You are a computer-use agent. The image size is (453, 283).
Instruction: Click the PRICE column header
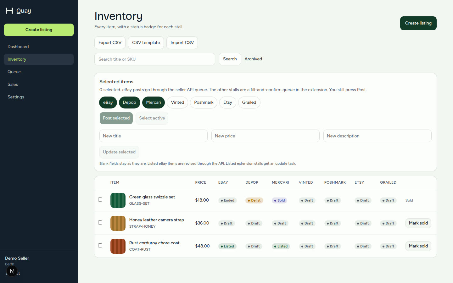[201, 182]
